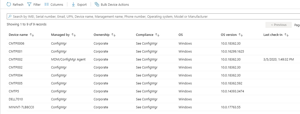
Task: Click the Previous page button
Action: (278, 25)
